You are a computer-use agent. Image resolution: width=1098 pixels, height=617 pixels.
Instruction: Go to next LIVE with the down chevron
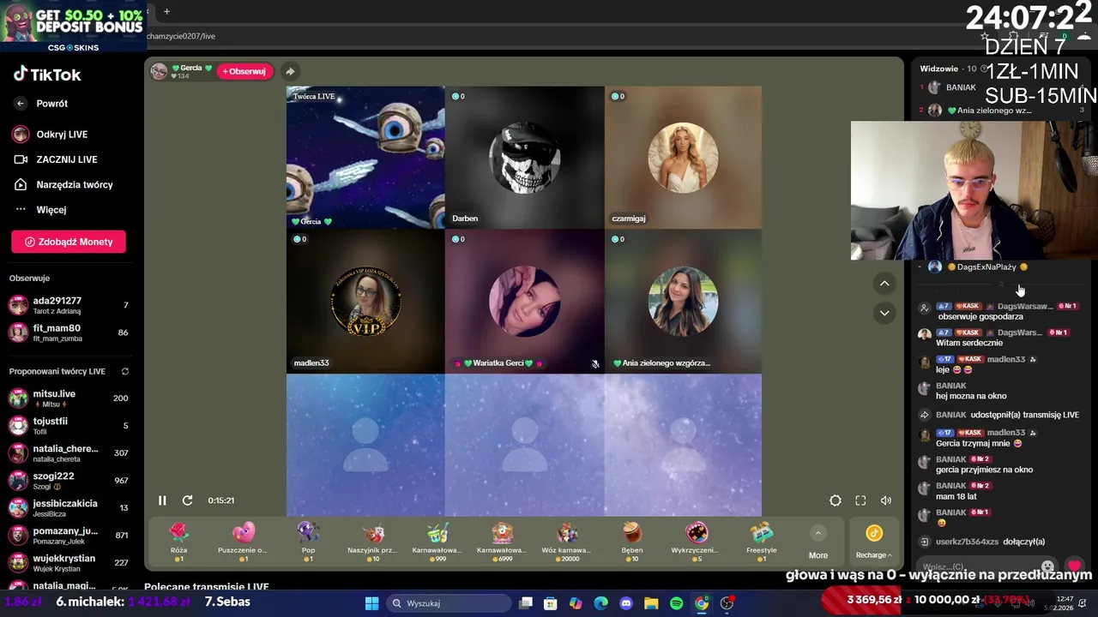884,313
